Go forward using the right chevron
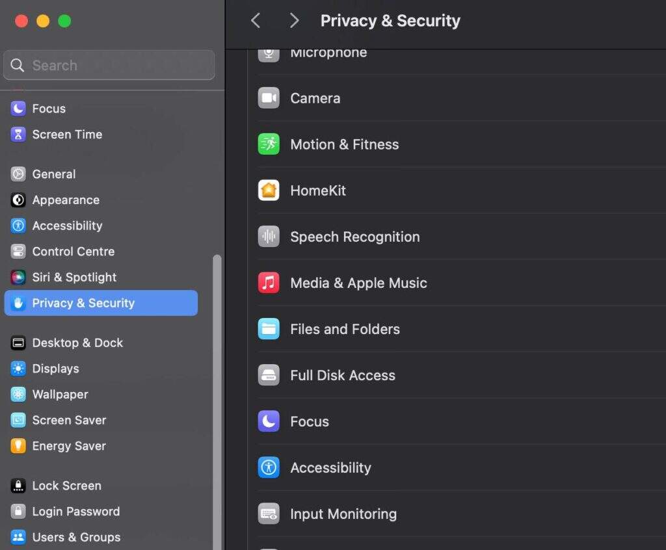 pos(294,21)
